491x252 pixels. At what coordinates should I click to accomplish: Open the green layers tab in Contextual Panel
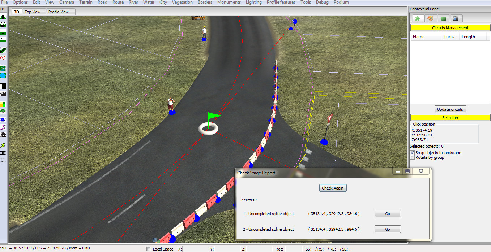(443, 18)
